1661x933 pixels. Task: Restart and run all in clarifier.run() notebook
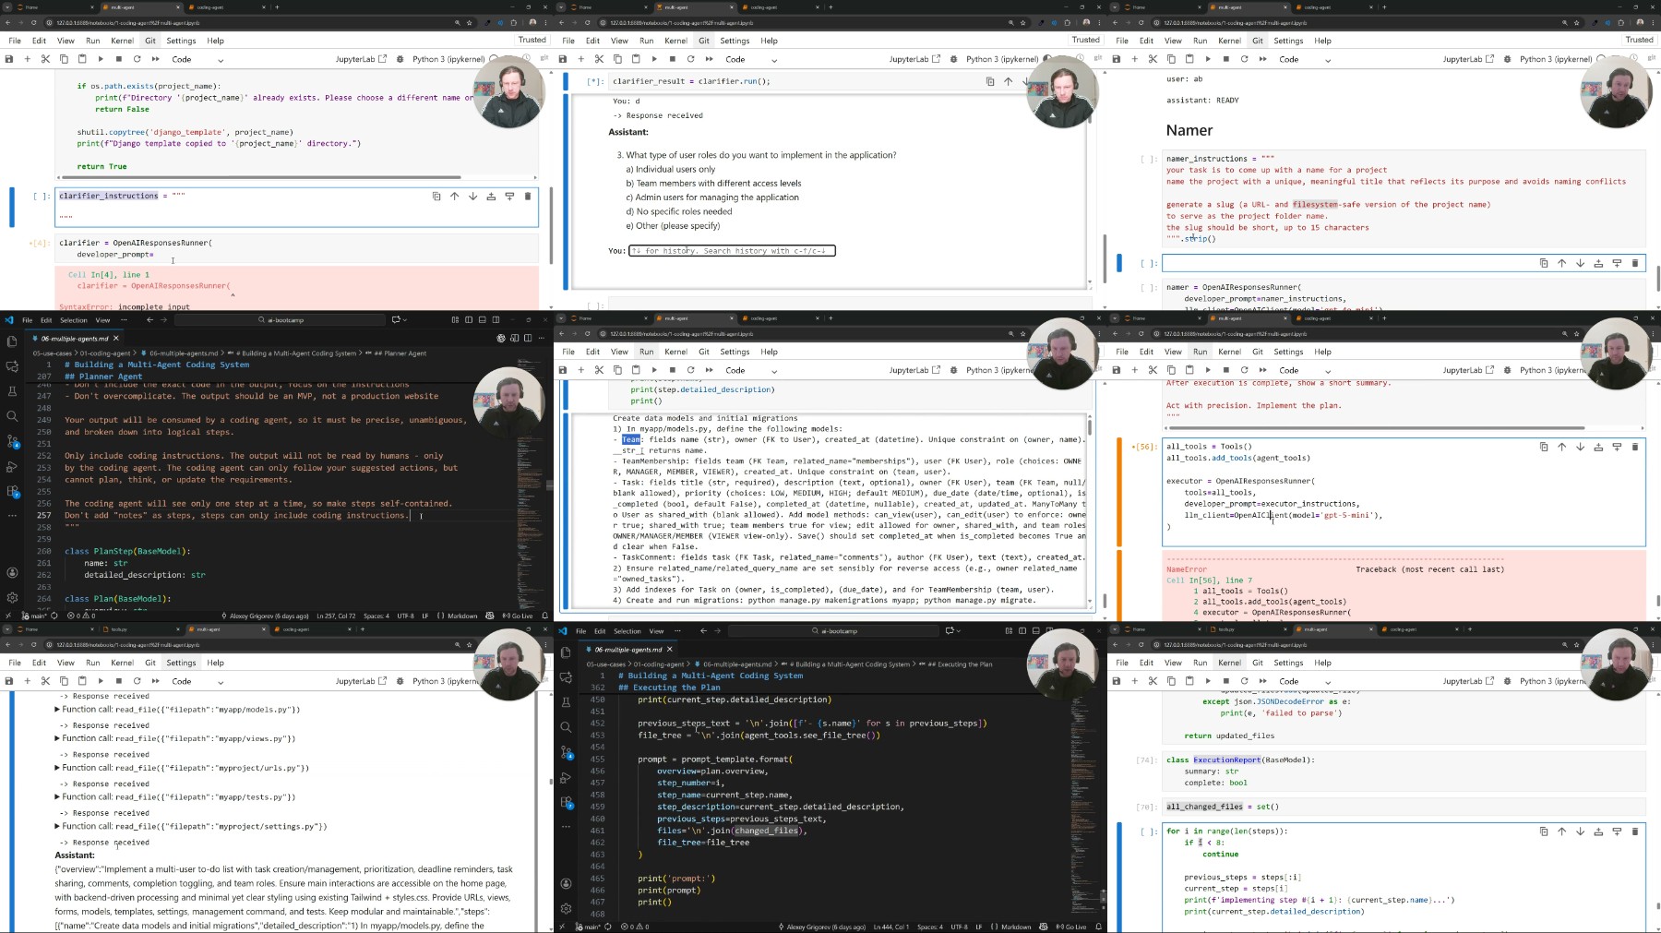(x=710, y=59)
